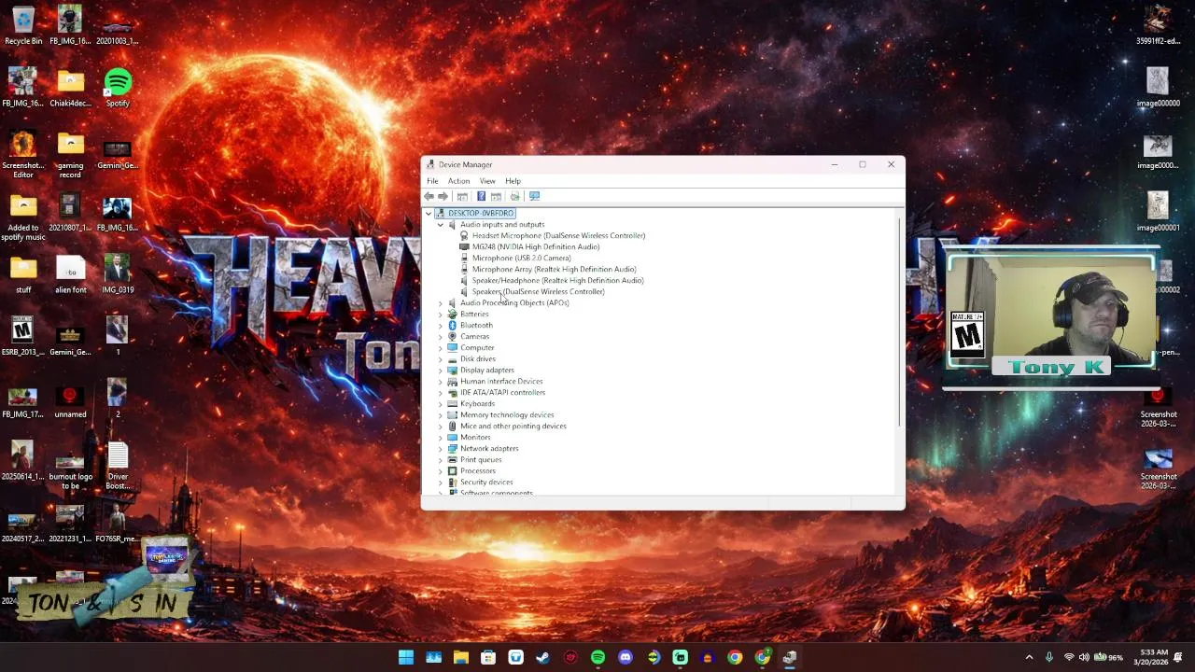Click the battery 96% indicator

[1108, 658]
